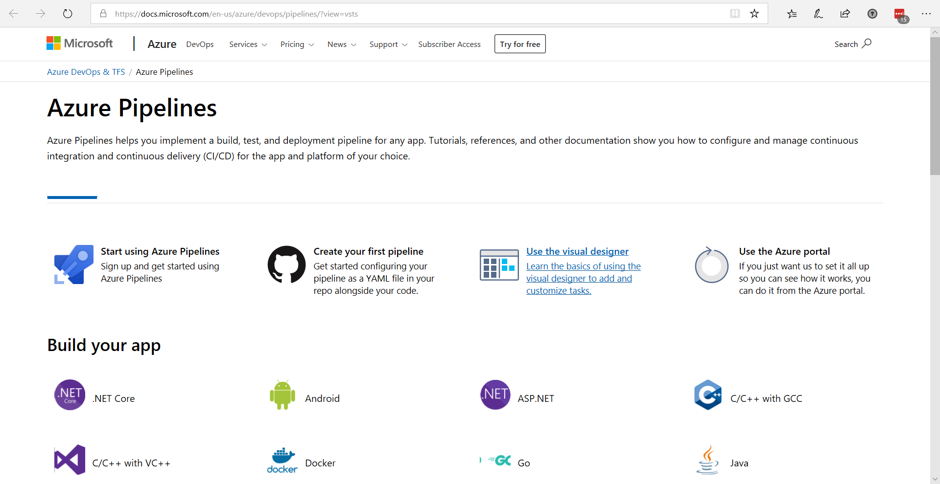Click the circular extension icon in toolbar
The width and height of the screenshot is (940, 484).
tap(872, 14)
